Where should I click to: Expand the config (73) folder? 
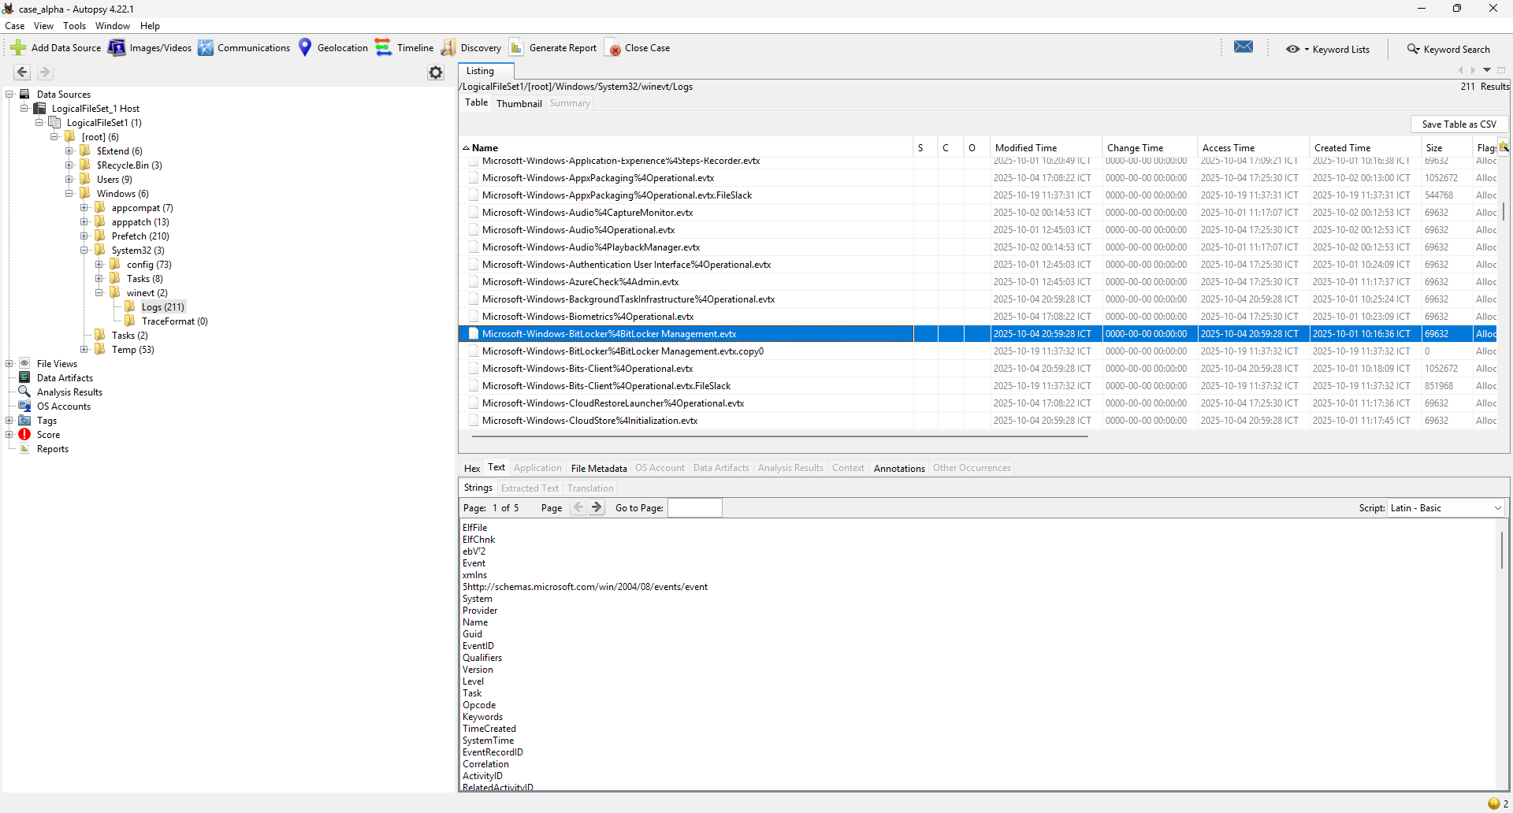click(99, 265)
